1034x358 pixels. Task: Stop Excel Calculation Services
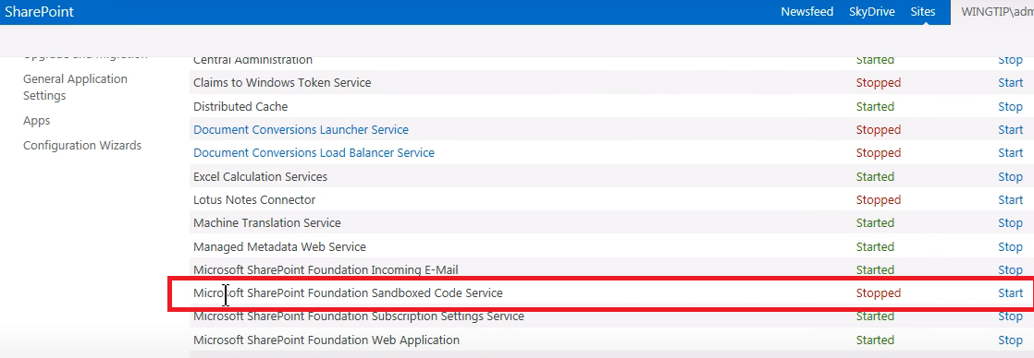[x=1010, y=176]
